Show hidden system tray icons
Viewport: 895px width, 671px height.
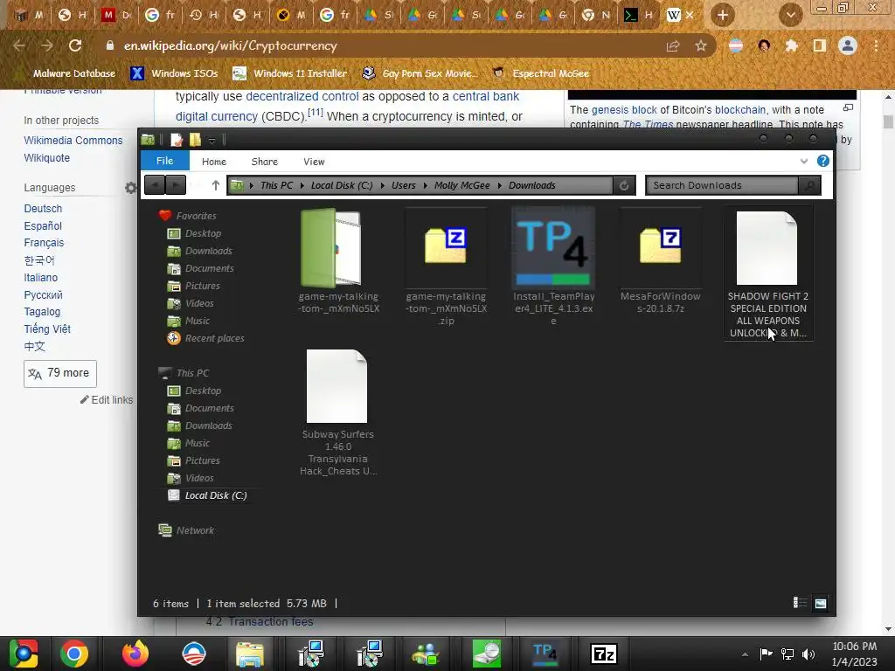(745, 654)
